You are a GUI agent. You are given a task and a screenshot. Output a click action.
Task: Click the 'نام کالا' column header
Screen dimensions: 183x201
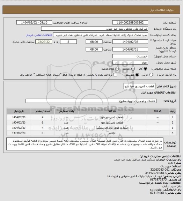click(112, 111)
